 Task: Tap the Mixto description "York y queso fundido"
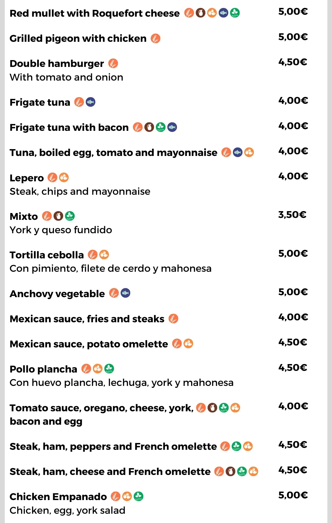pos(61,230)
